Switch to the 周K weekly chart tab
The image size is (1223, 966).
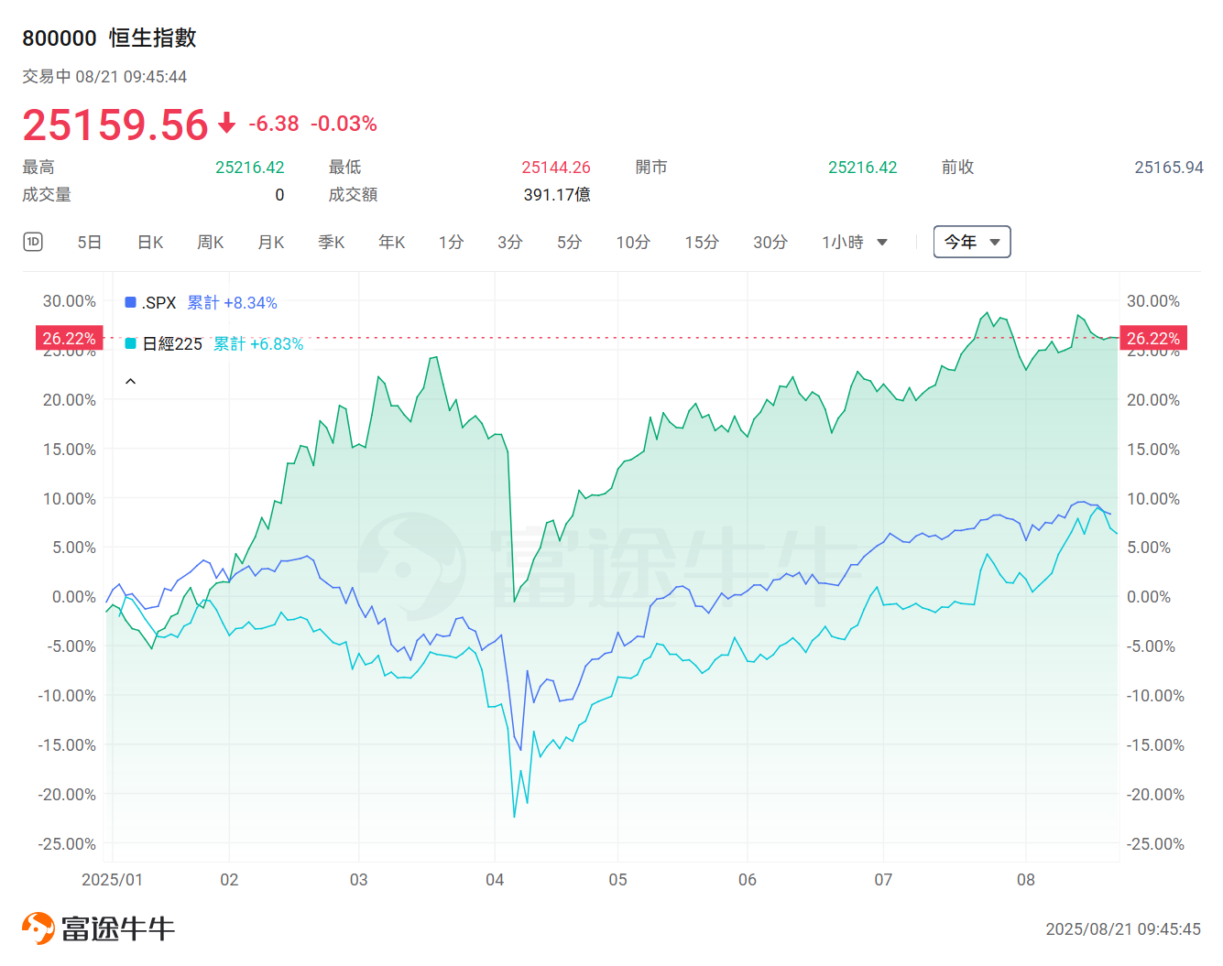[210, 242]
